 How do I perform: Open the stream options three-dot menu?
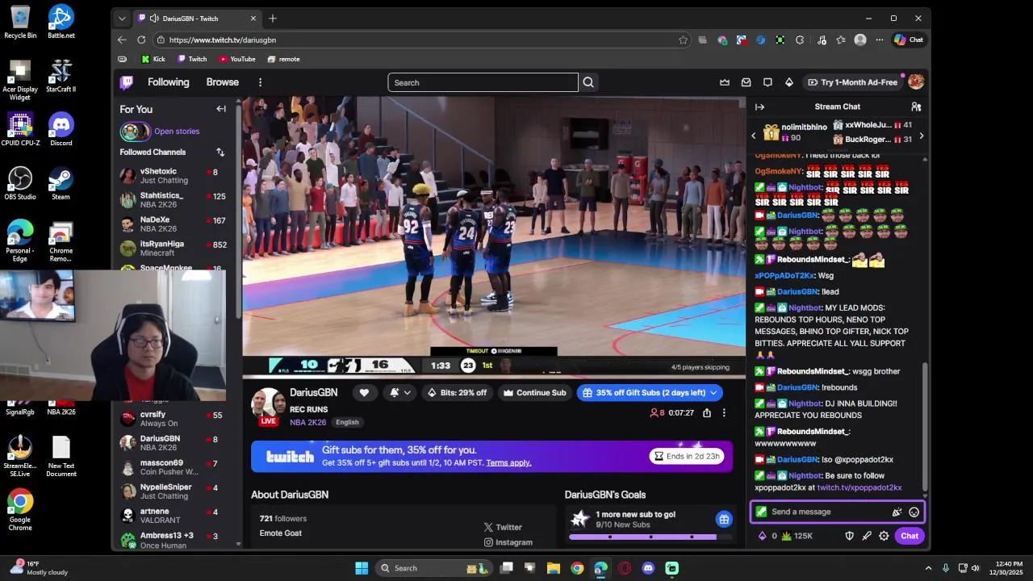(x=724, y=413)
